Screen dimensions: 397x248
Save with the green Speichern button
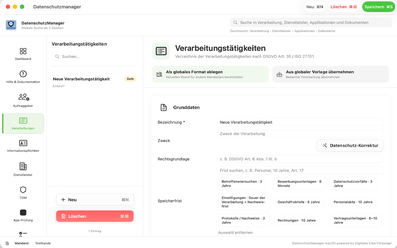(x=379, y=7)
